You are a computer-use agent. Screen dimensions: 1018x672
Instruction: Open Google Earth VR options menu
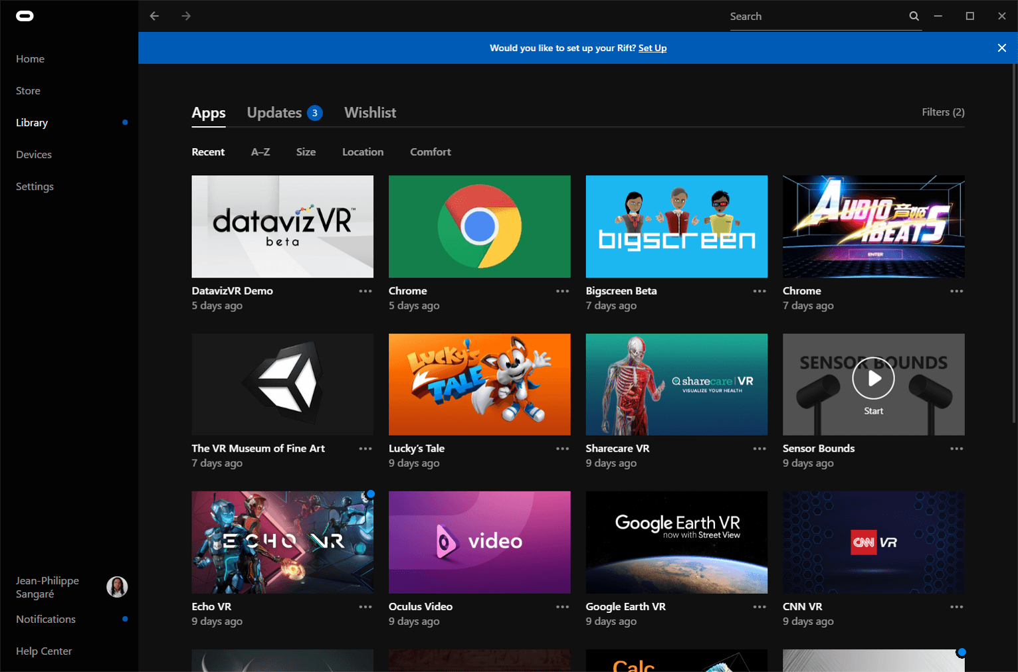pyautogui.click(x=760, y=607)
